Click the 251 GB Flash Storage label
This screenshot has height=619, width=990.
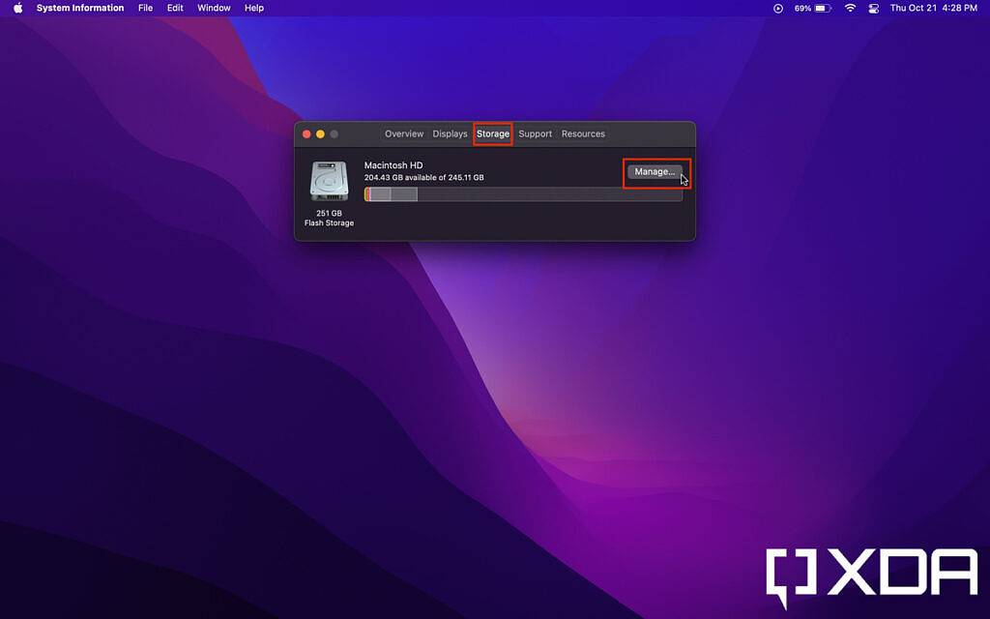(329, 217)
